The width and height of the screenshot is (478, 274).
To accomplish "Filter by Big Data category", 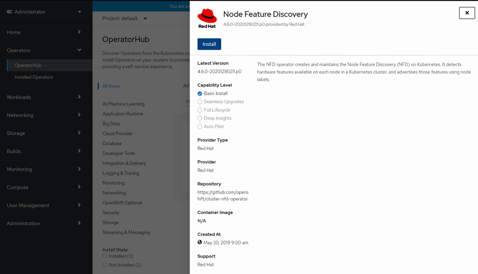I will pos(111,124).
